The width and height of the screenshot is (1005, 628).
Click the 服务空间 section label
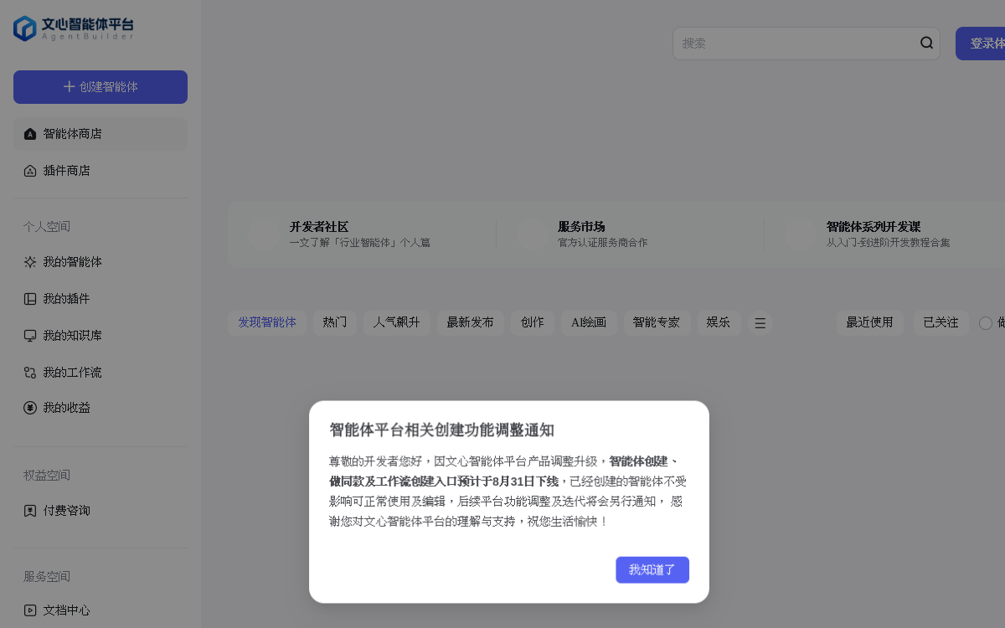coord(47,577)
